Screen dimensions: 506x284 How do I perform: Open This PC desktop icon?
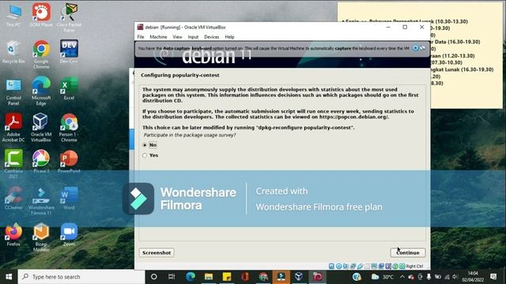tap(13, 16)
